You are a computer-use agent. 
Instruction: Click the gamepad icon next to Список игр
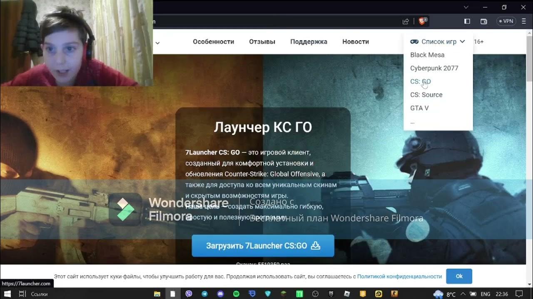coord(414,42)
